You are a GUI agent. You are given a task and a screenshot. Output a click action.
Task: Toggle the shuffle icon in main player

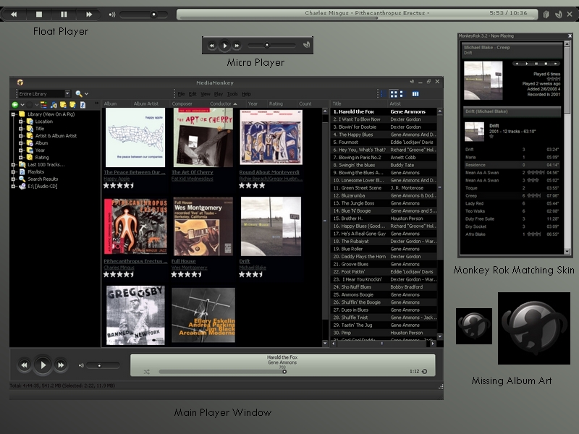pyautogui.click(x=147, y=372)
